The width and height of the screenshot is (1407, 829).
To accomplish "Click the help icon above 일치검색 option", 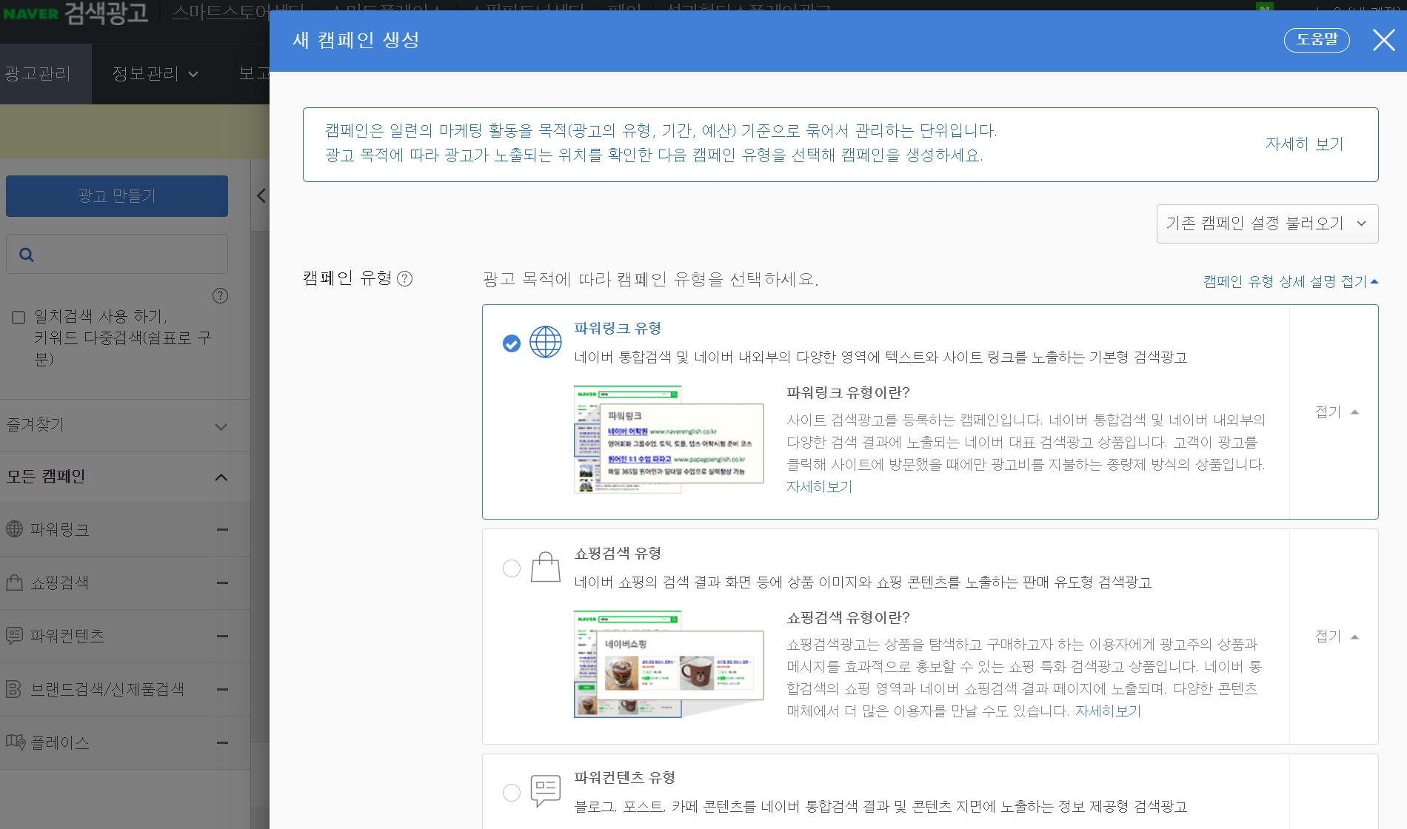I will (x=220, y=296).
